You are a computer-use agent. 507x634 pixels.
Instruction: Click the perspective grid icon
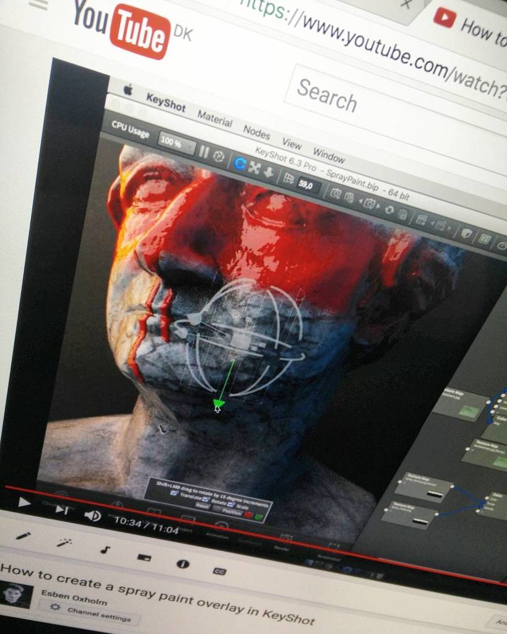tap(288, 178)
